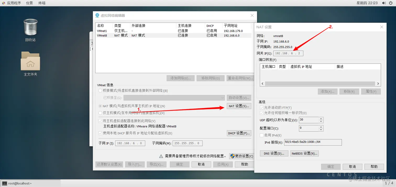Viewport: 396px width, 187px height.
Task: Click the clock 星期四 22:23
Action: click(x=367, y=3)
